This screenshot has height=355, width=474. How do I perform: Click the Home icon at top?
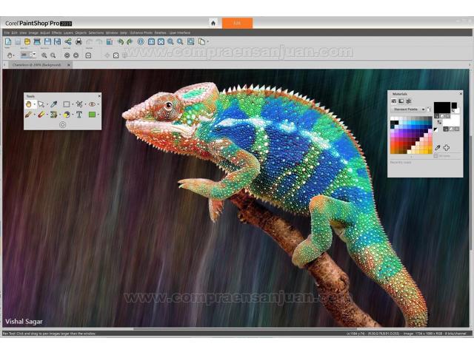pyautogui.click(x=213, y=23)
